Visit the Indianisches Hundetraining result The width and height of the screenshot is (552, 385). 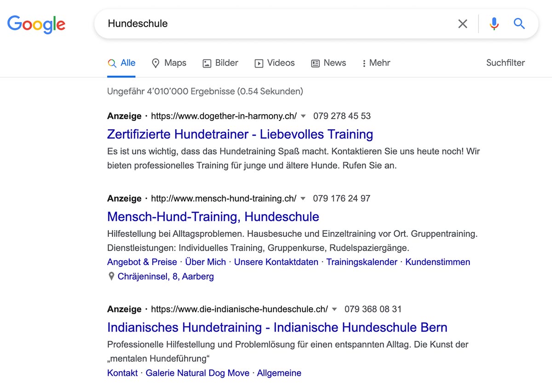pyautogui.click(x=276, y=327)
